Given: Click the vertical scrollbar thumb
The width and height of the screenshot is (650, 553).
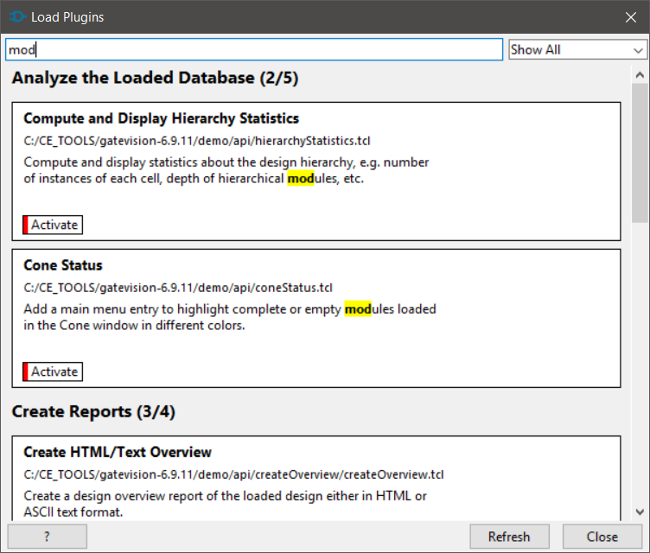Looking at the screenshot, I should click(640, 151).
